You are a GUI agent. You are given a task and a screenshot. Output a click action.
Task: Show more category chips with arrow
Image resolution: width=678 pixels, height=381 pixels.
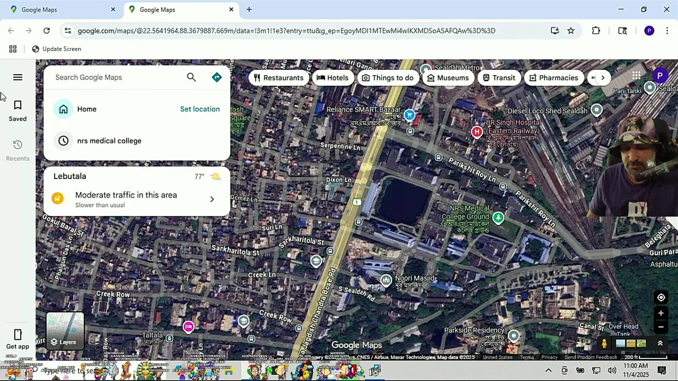[602, 78]
